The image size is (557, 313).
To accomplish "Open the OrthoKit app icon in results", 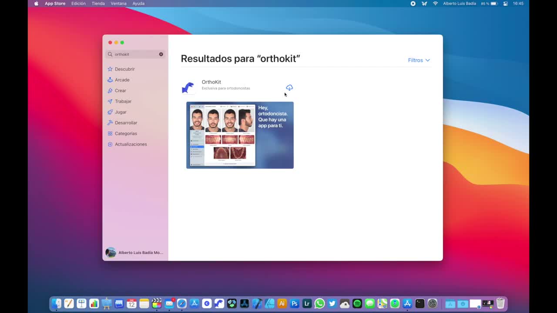I will (188, 88).
